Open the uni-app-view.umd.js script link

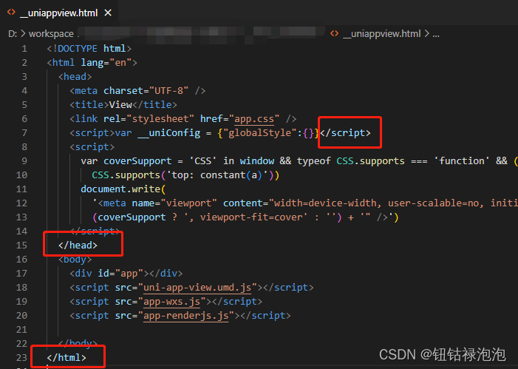point(197,288)
